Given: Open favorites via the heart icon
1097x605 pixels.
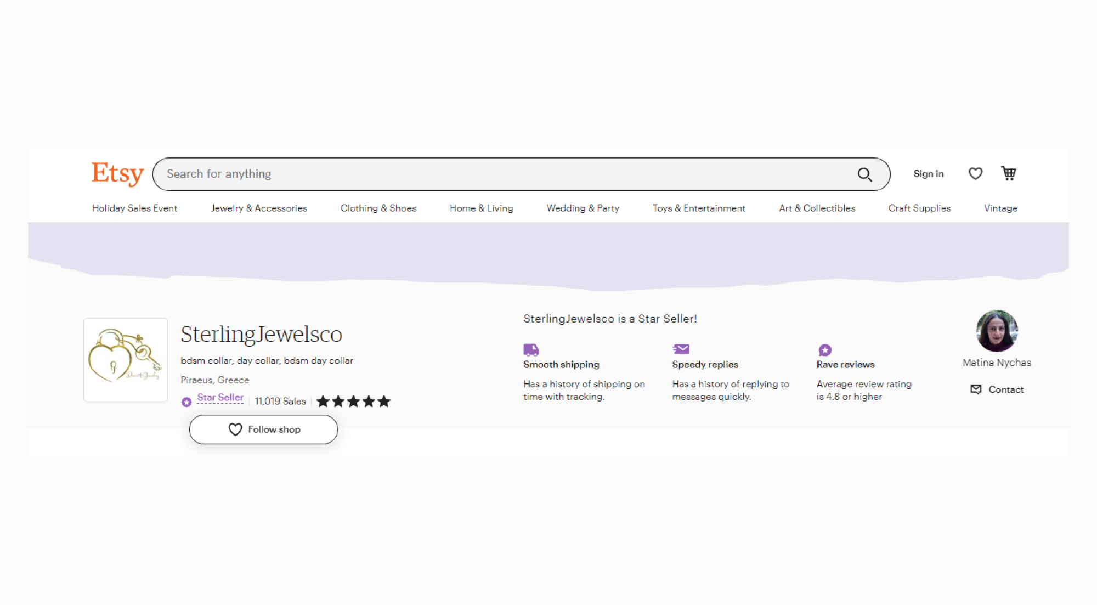Looking at the screenshot, I should coord(975,174).
